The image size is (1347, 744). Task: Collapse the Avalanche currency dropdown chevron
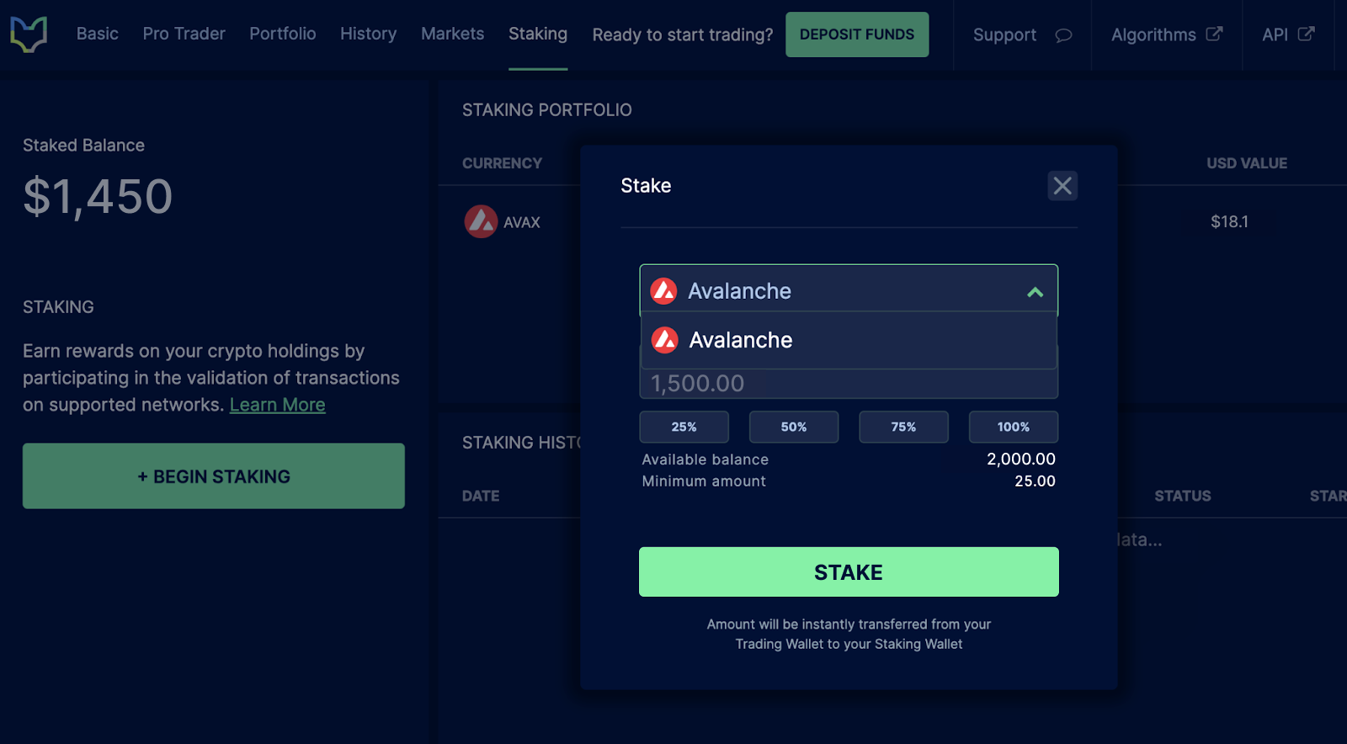[1035, 292]
